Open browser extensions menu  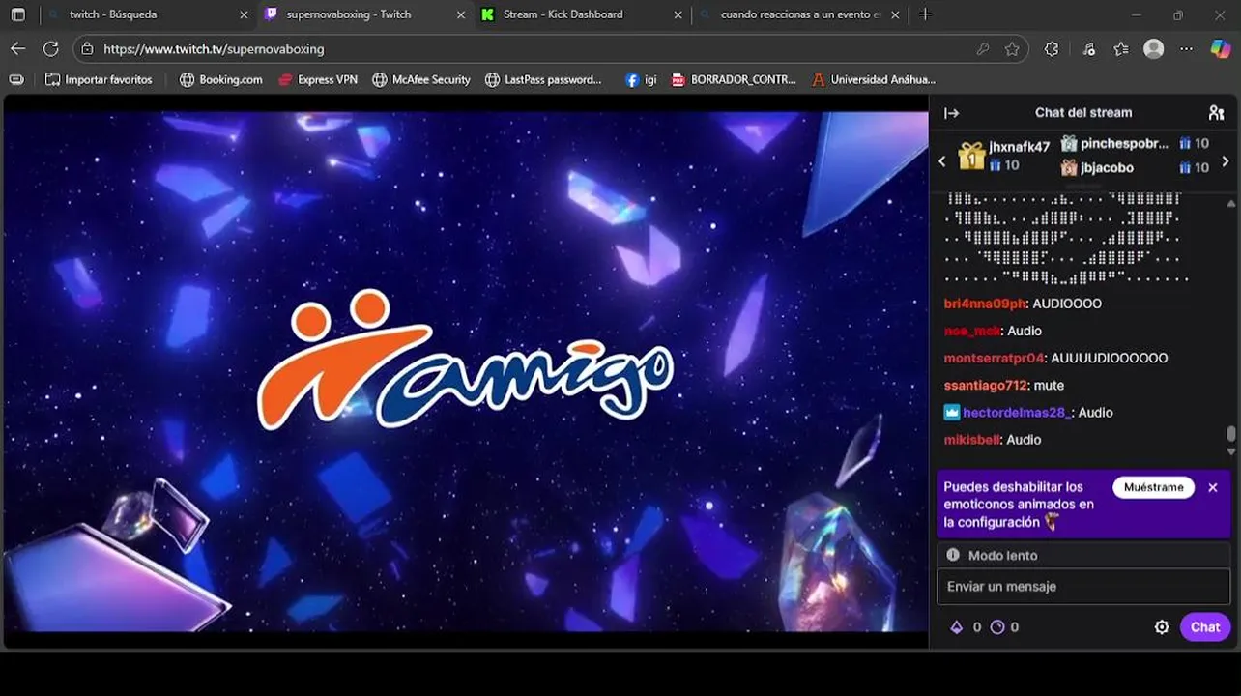(x=1052, y=48)
